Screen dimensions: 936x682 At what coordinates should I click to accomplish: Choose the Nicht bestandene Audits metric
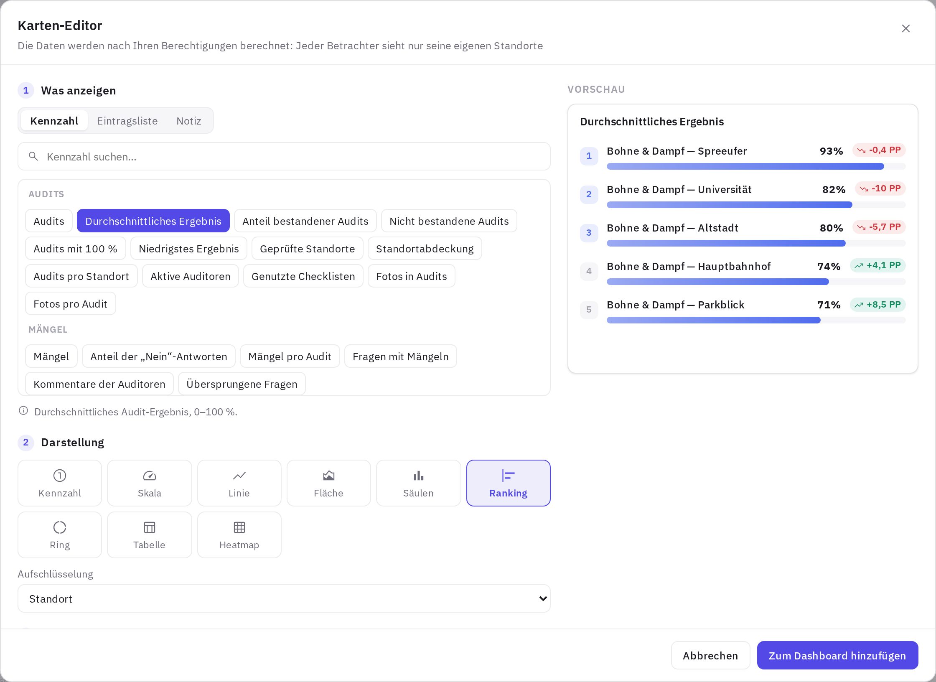coord(449,221)
